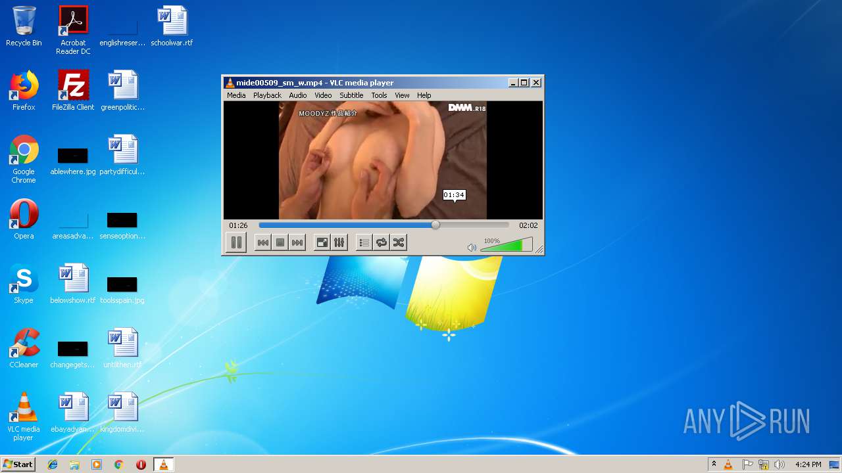Select the kingdomdivi... document
The height and width of the screenshot is (473, 842).
pos(122,413)
